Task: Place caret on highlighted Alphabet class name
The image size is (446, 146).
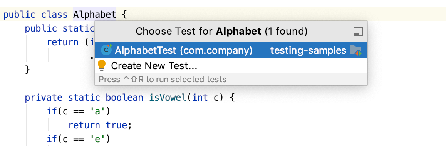Action: click(95, 14)
